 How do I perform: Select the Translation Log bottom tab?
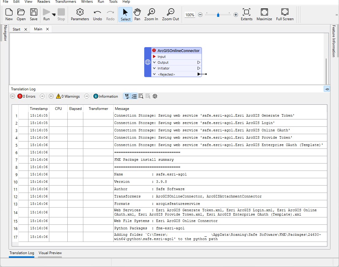[x=22, y=253]
